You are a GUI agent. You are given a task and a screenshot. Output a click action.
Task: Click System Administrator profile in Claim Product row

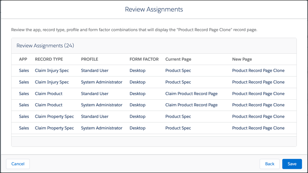[x=101, y=105]
